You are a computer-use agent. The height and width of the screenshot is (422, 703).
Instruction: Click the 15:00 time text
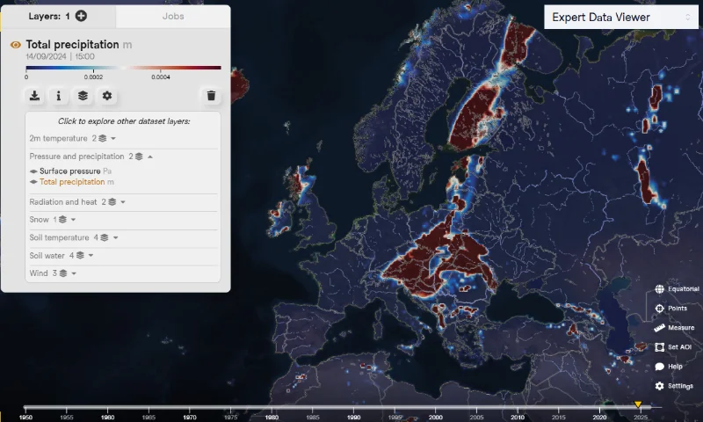coord(84,56)
